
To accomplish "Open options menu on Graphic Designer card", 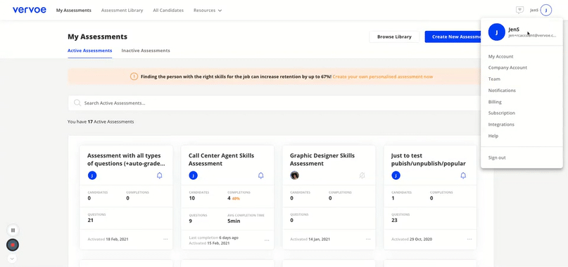I will pos(368,239).
